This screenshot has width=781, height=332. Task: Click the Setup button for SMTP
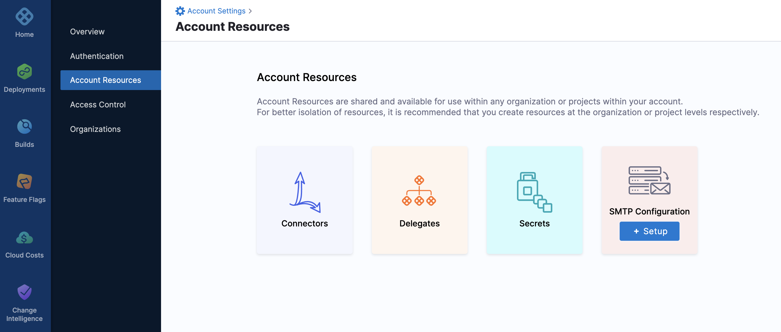coord(649,231)
